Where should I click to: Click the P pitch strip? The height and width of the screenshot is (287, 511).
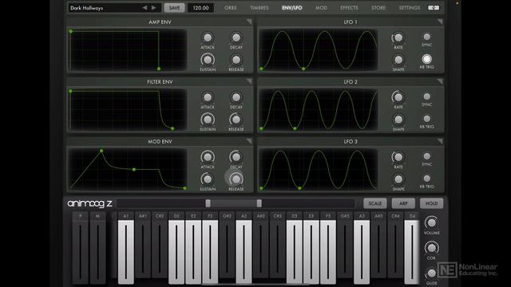(80, 248)
